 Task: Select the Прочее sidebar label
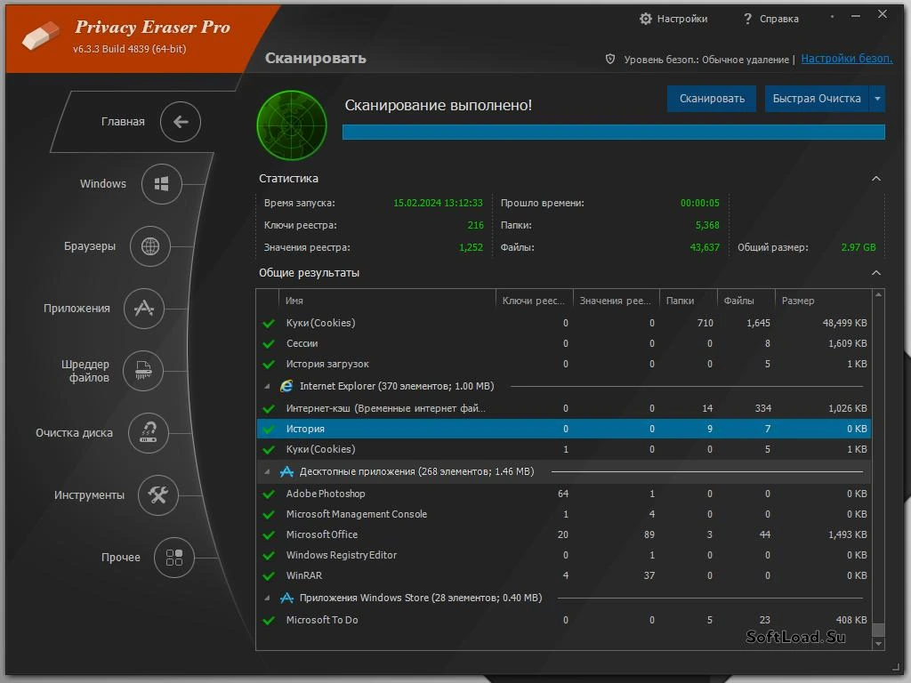tap(121, 558)
